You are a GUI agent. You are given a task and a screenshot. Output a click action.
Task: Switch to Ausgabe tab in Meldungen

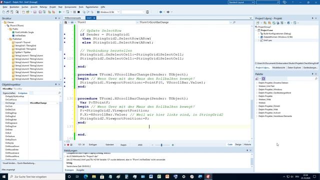(80, 170)
